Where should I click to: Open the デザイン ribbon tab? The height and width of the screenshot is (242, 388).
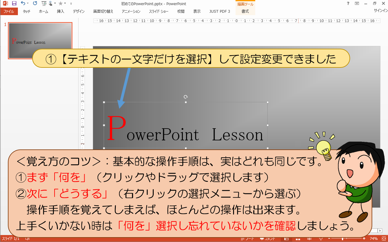(x=79, y=11)
